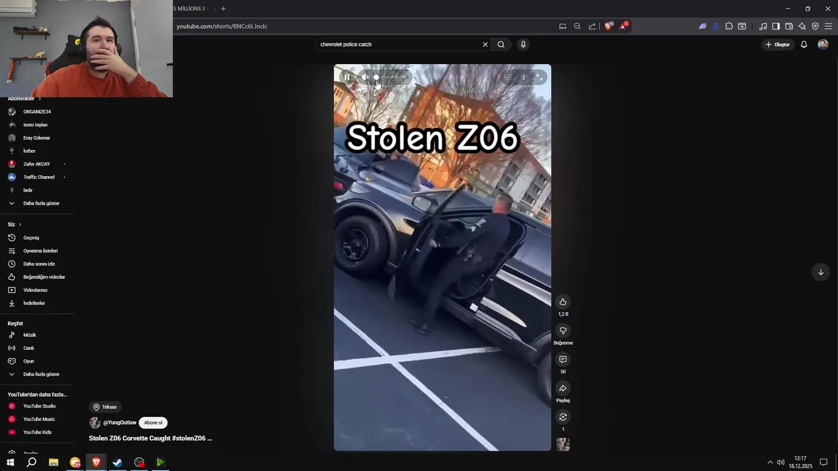Open the Teksas location chip

[105, 407]
